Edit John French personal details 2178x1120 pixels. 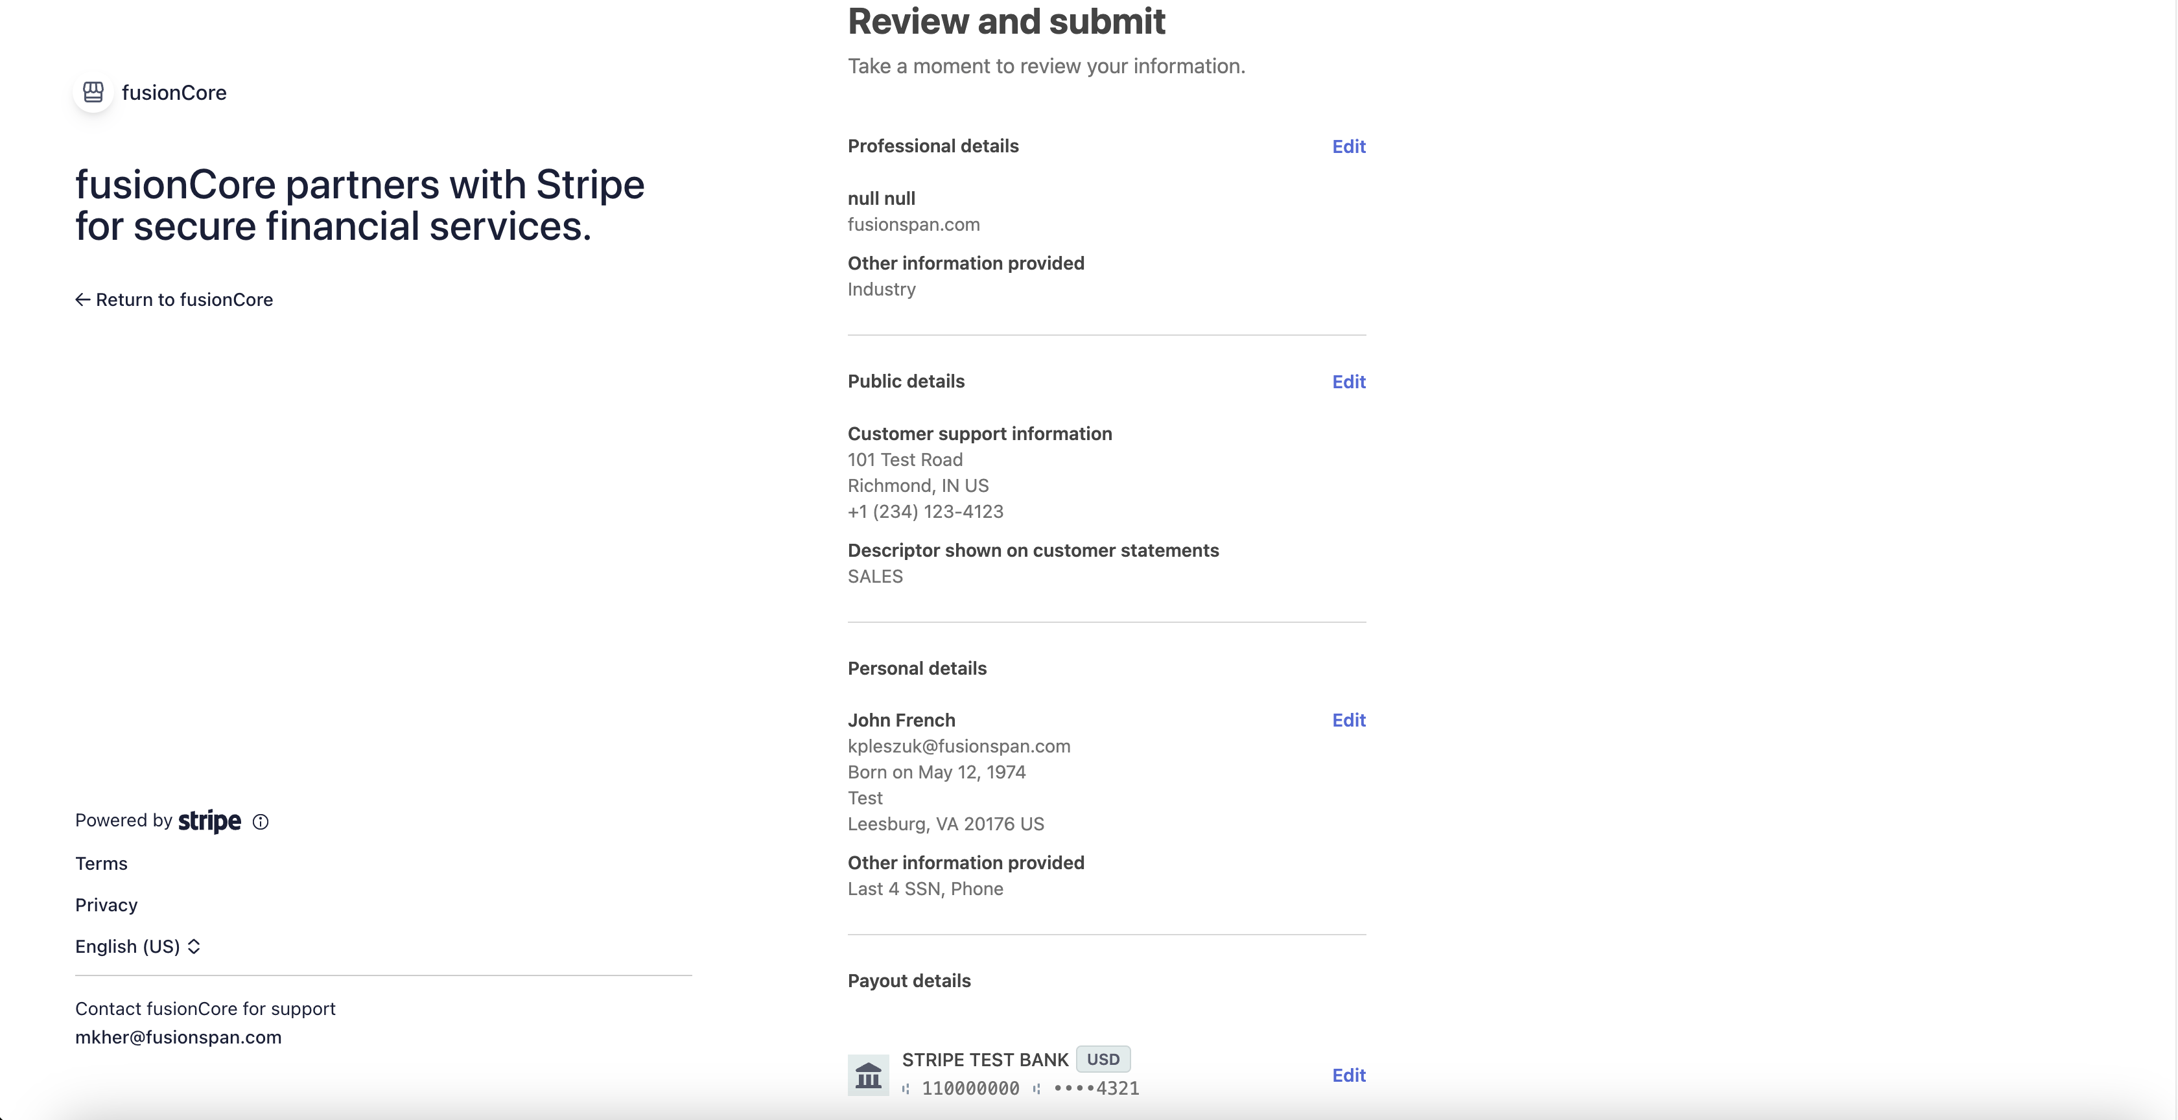pyautogui.click(x=1348, y=720)
